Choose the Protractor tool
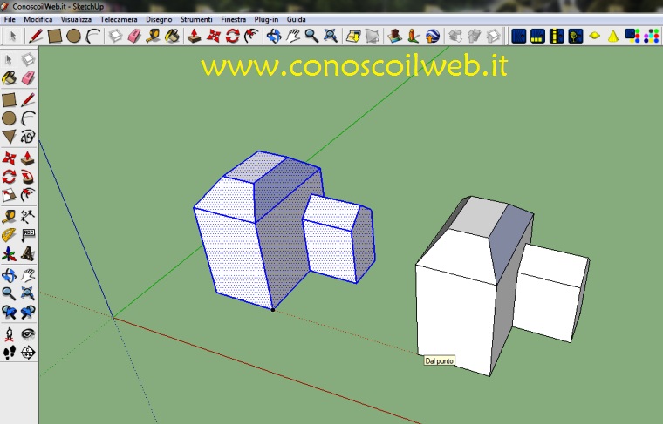This screenshot has width=663, height=424. point(9,235)
